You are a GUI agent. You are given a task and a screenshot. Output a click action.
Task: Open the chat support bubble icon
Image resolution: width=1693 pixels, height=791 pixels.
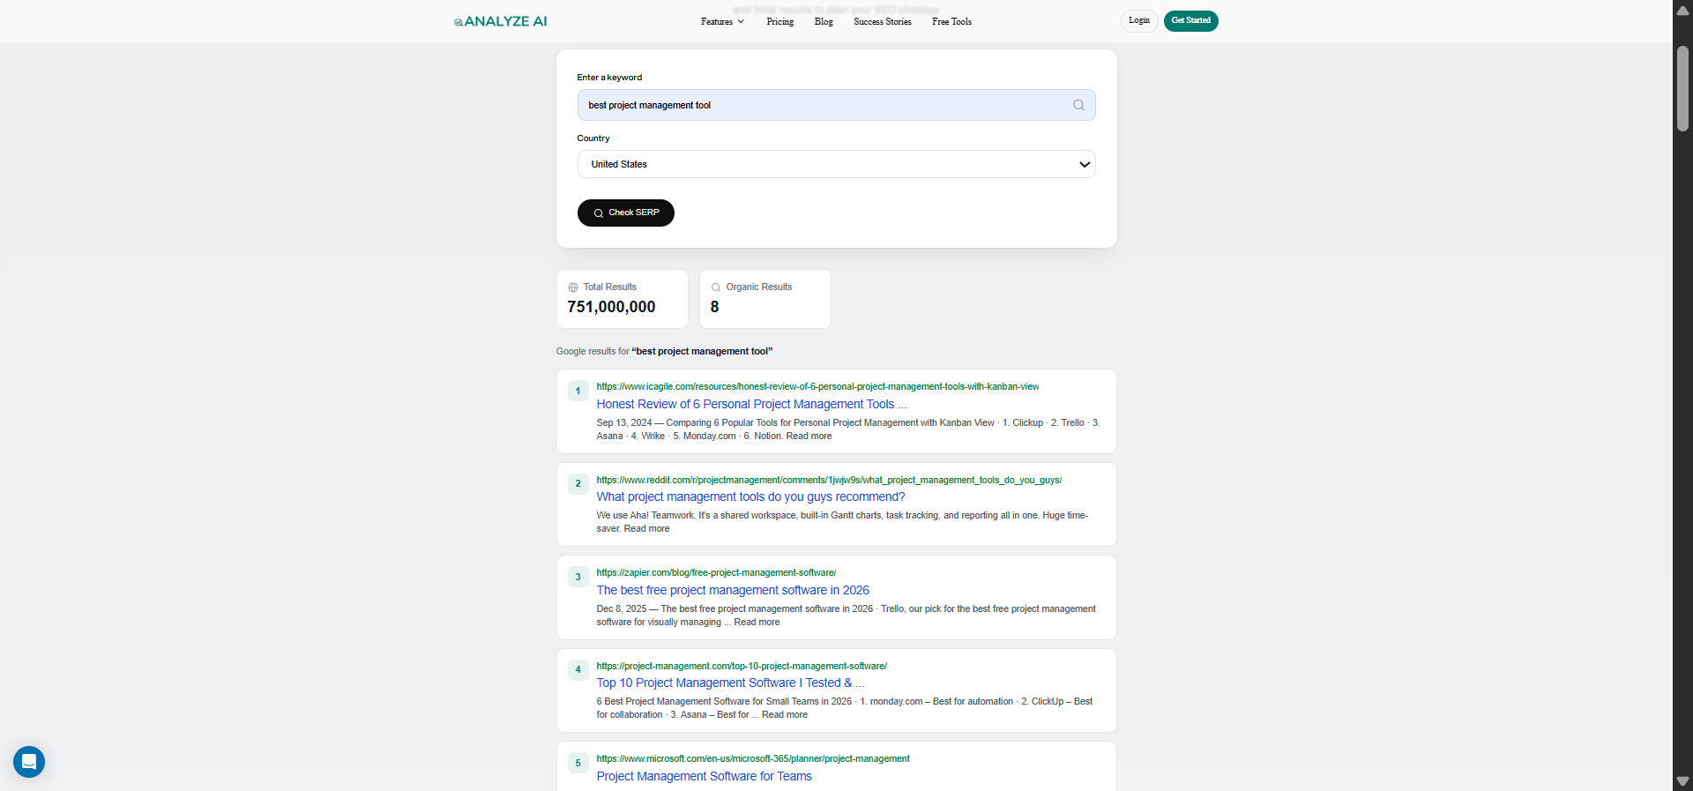pos(29,762)
